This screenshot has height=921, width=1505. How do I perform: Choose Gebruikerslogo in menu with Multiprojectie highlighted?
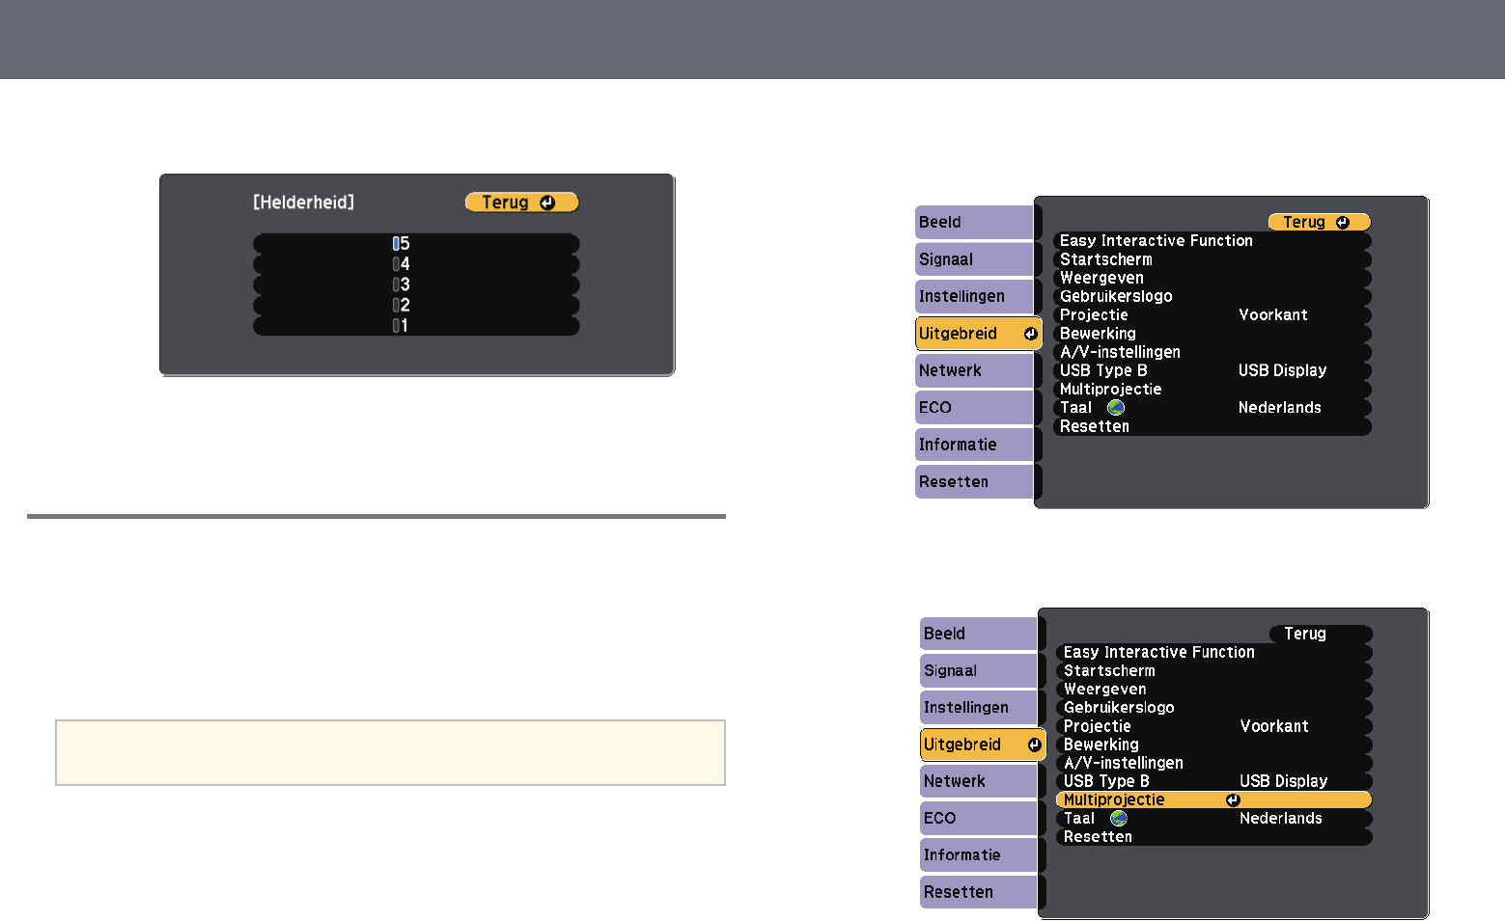[x=1213, y=707]
